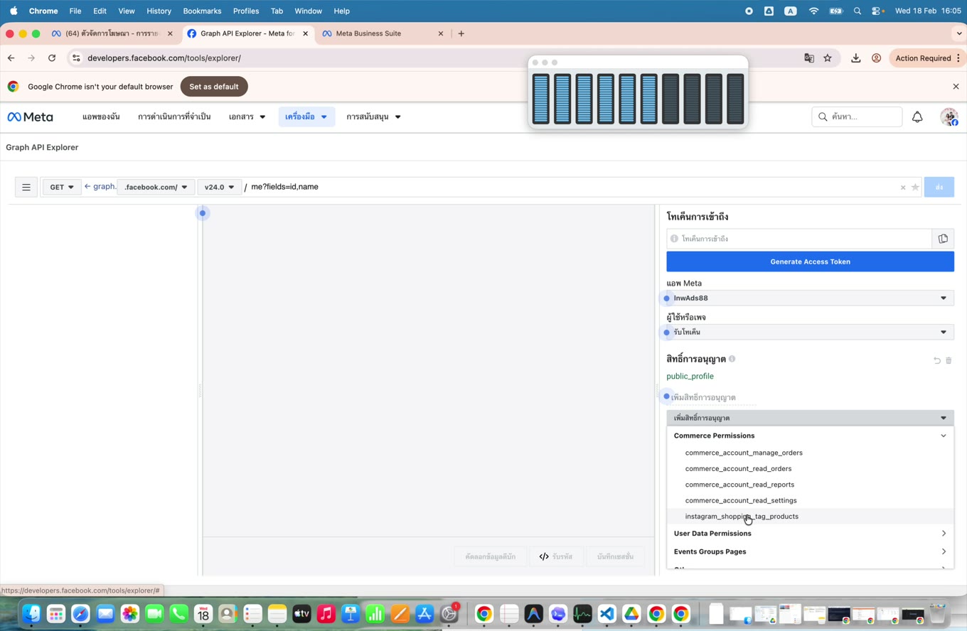Open the Chrome profile icon
Image resolution: width=967 pixels, height=631 pixels.
pos(876,58)
